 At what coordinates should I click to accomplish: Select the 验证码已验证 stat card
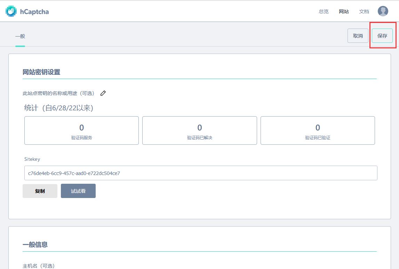tap(317, 130)
